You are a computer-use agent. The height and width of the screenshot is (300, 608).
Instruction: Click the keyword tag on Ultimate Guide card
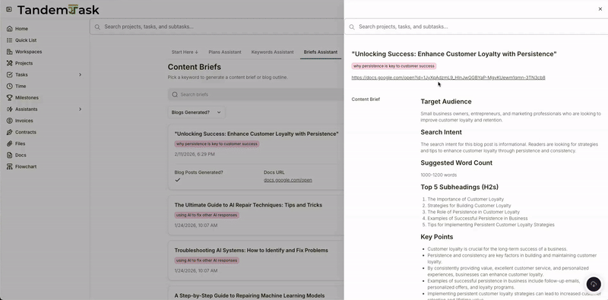pos(207,215)
